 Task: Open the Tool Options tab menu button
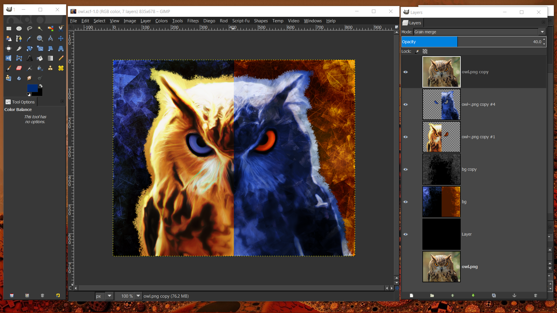tap(62, 101)
